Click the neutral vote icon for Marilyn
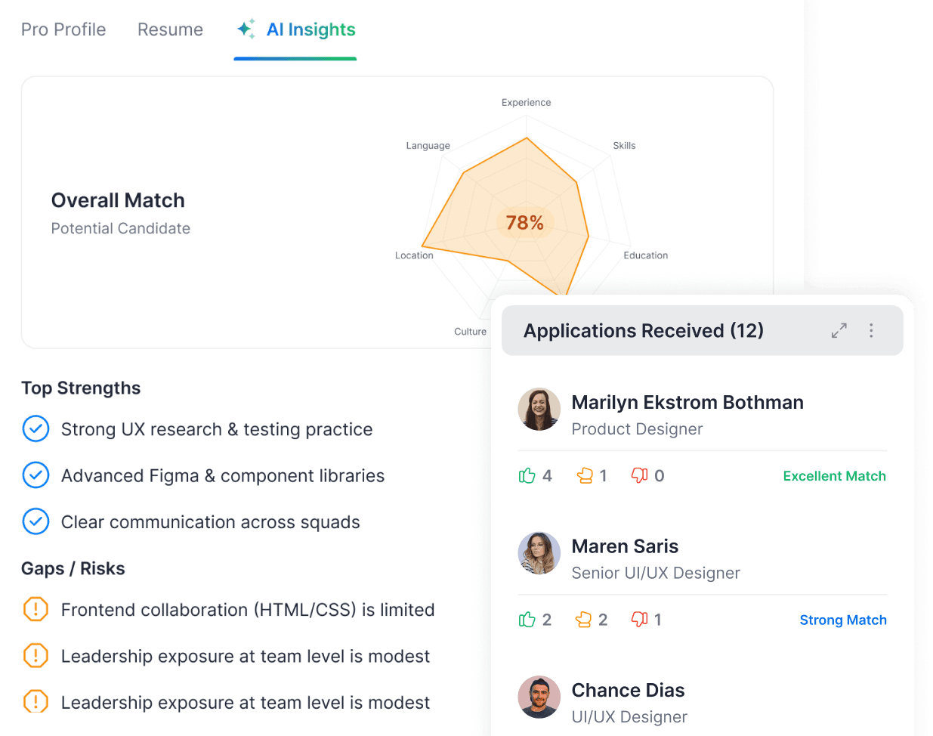Image resolution: width=933 pixels, height=736 pixels. point(585,475)
